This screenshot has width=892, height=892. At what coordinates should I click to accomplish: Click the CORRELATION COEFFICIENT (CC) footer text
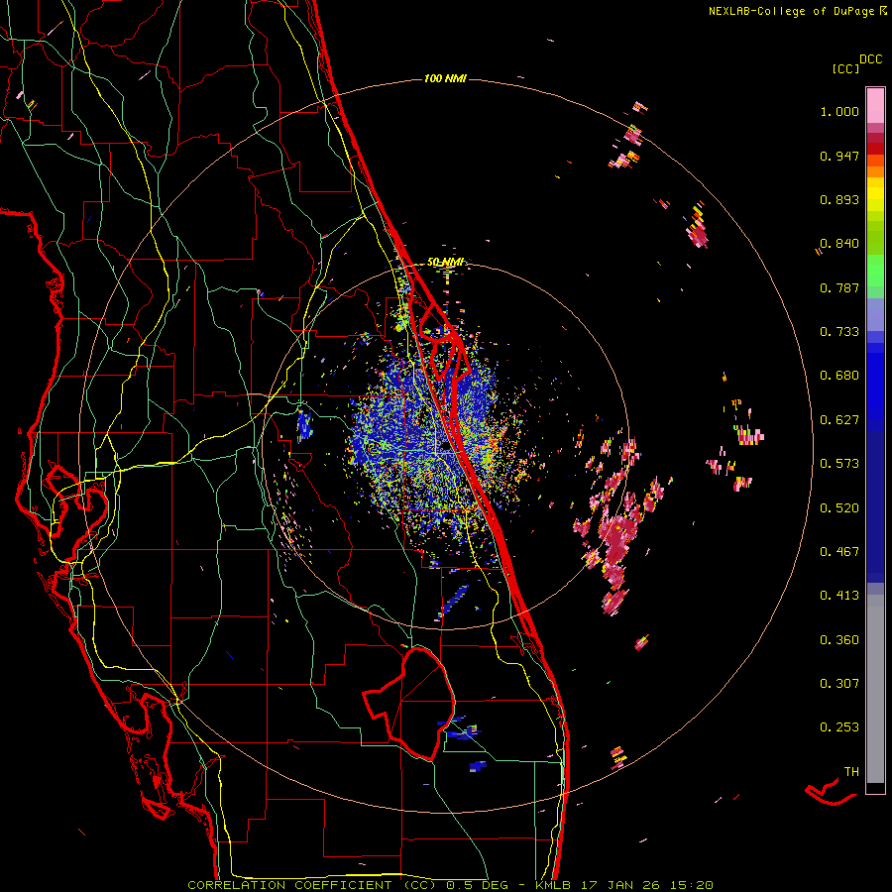point(312,885)
